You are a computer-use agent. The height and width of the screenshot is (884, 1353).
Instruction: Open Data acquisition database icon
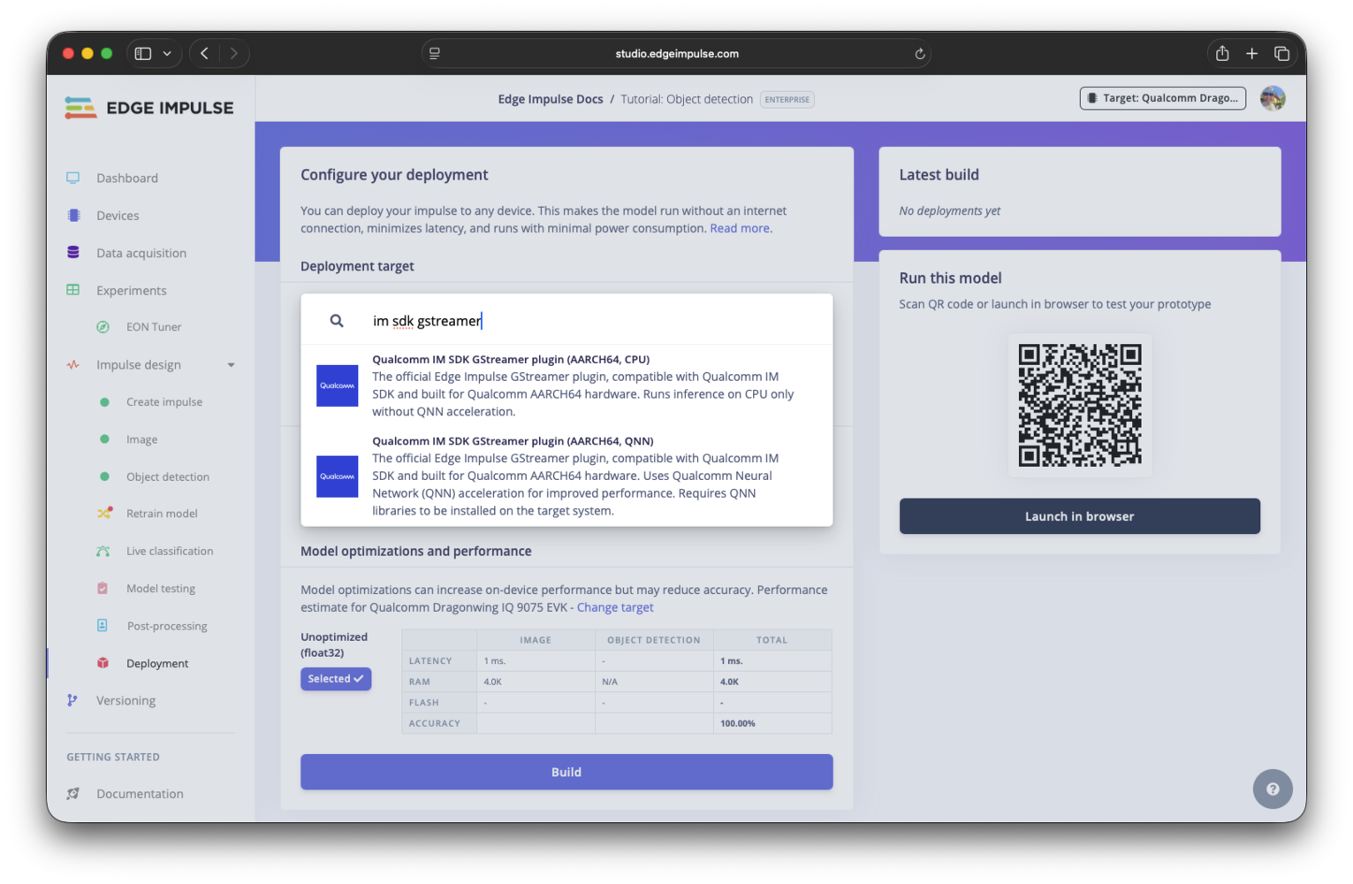pyautogui.click(x=73, y=253)
